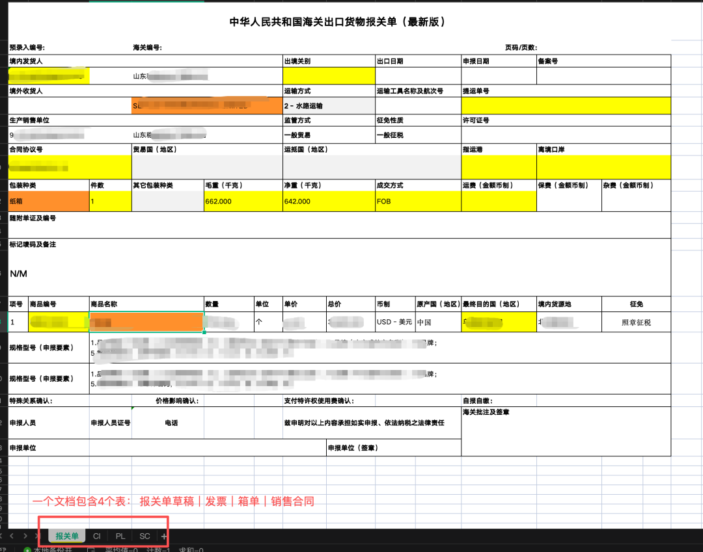Select the 保费（金额币制）header cell

(569, 185)
